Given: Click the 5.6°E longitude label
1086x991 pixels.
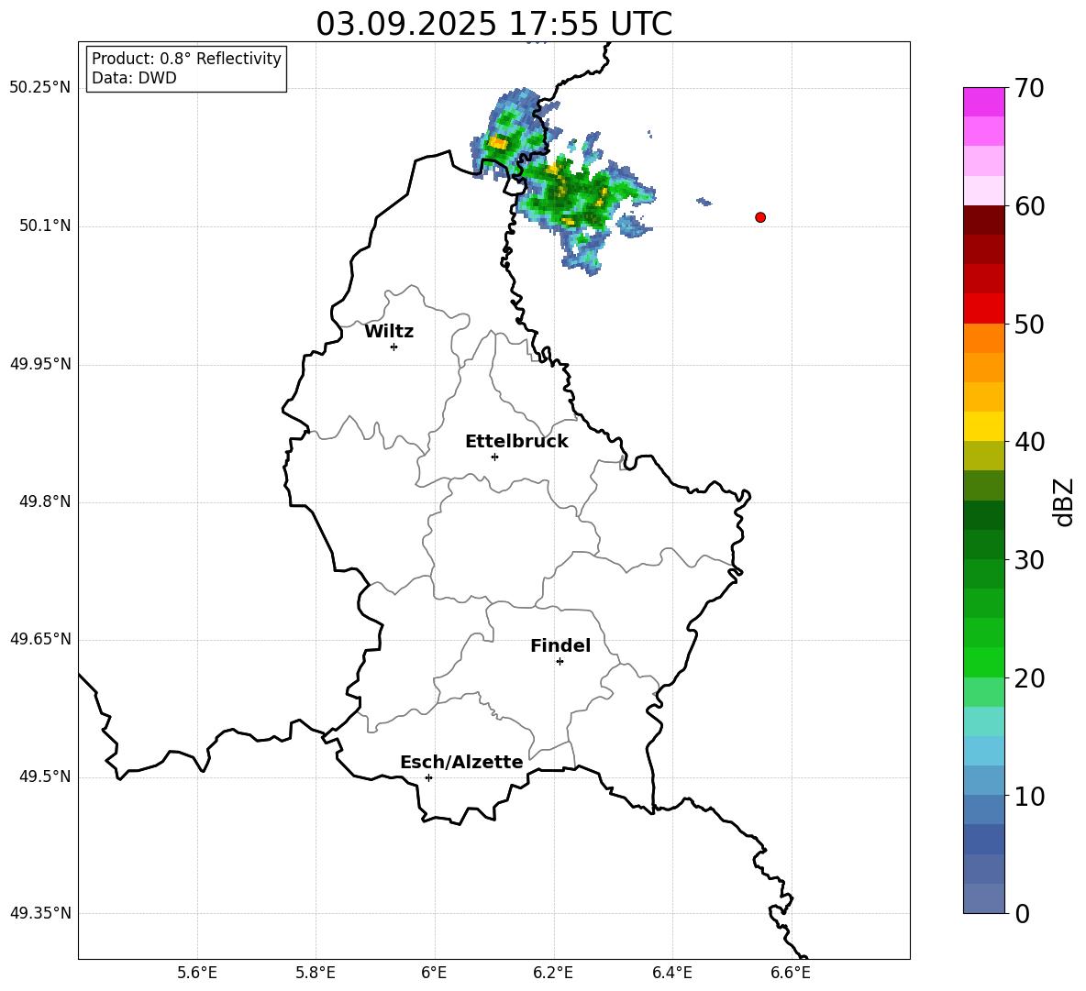Looking at the screenshot, I should (x=197, y=973).
